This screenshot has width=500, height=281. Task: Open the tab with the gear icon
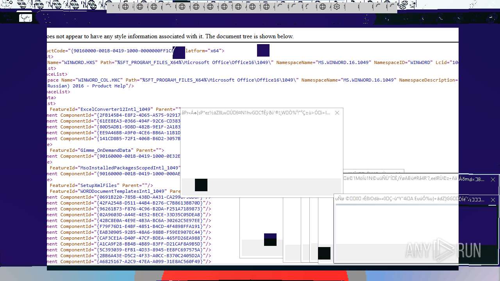tap(337, 7)
